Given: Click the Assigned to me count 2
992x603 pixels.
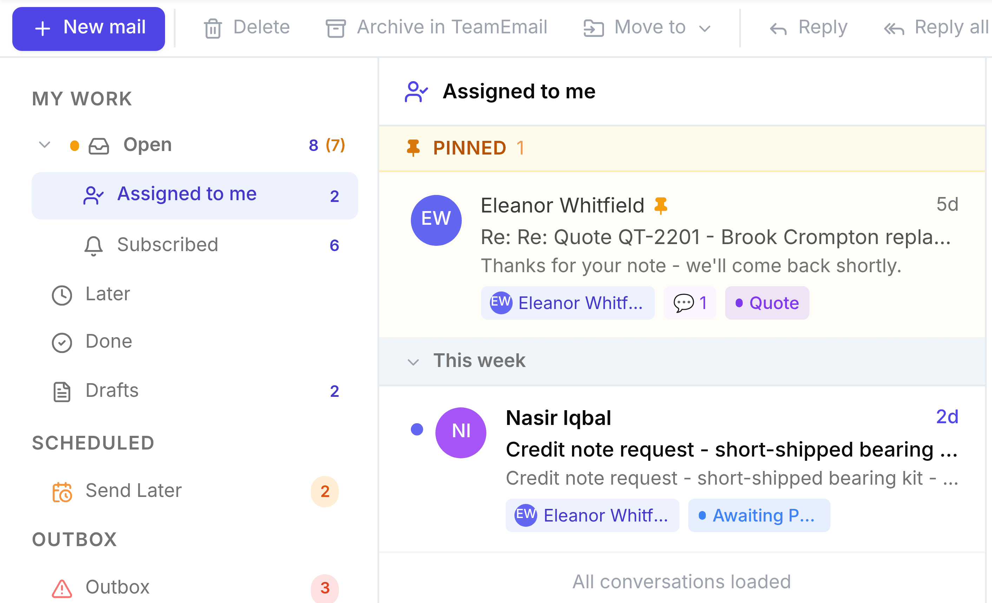Looking at the screenshot, I should click(334, 196).
